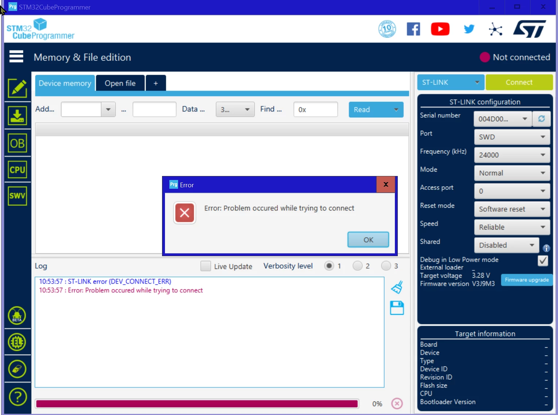This screenshot has height=415, width=558.
Task: Select verbosity level 2
Action: pos(358,266)
